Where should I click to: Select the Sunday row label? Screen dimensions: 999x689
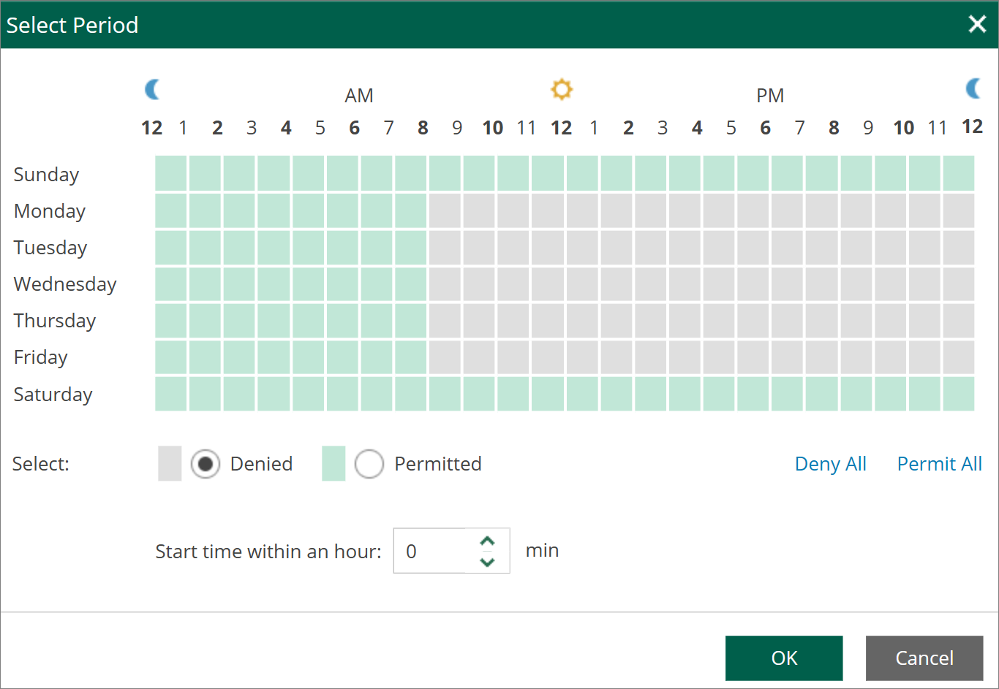(46, 175)
